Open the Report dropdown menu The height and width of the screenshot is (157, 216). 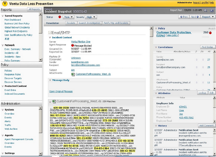[x=208, y=17]
